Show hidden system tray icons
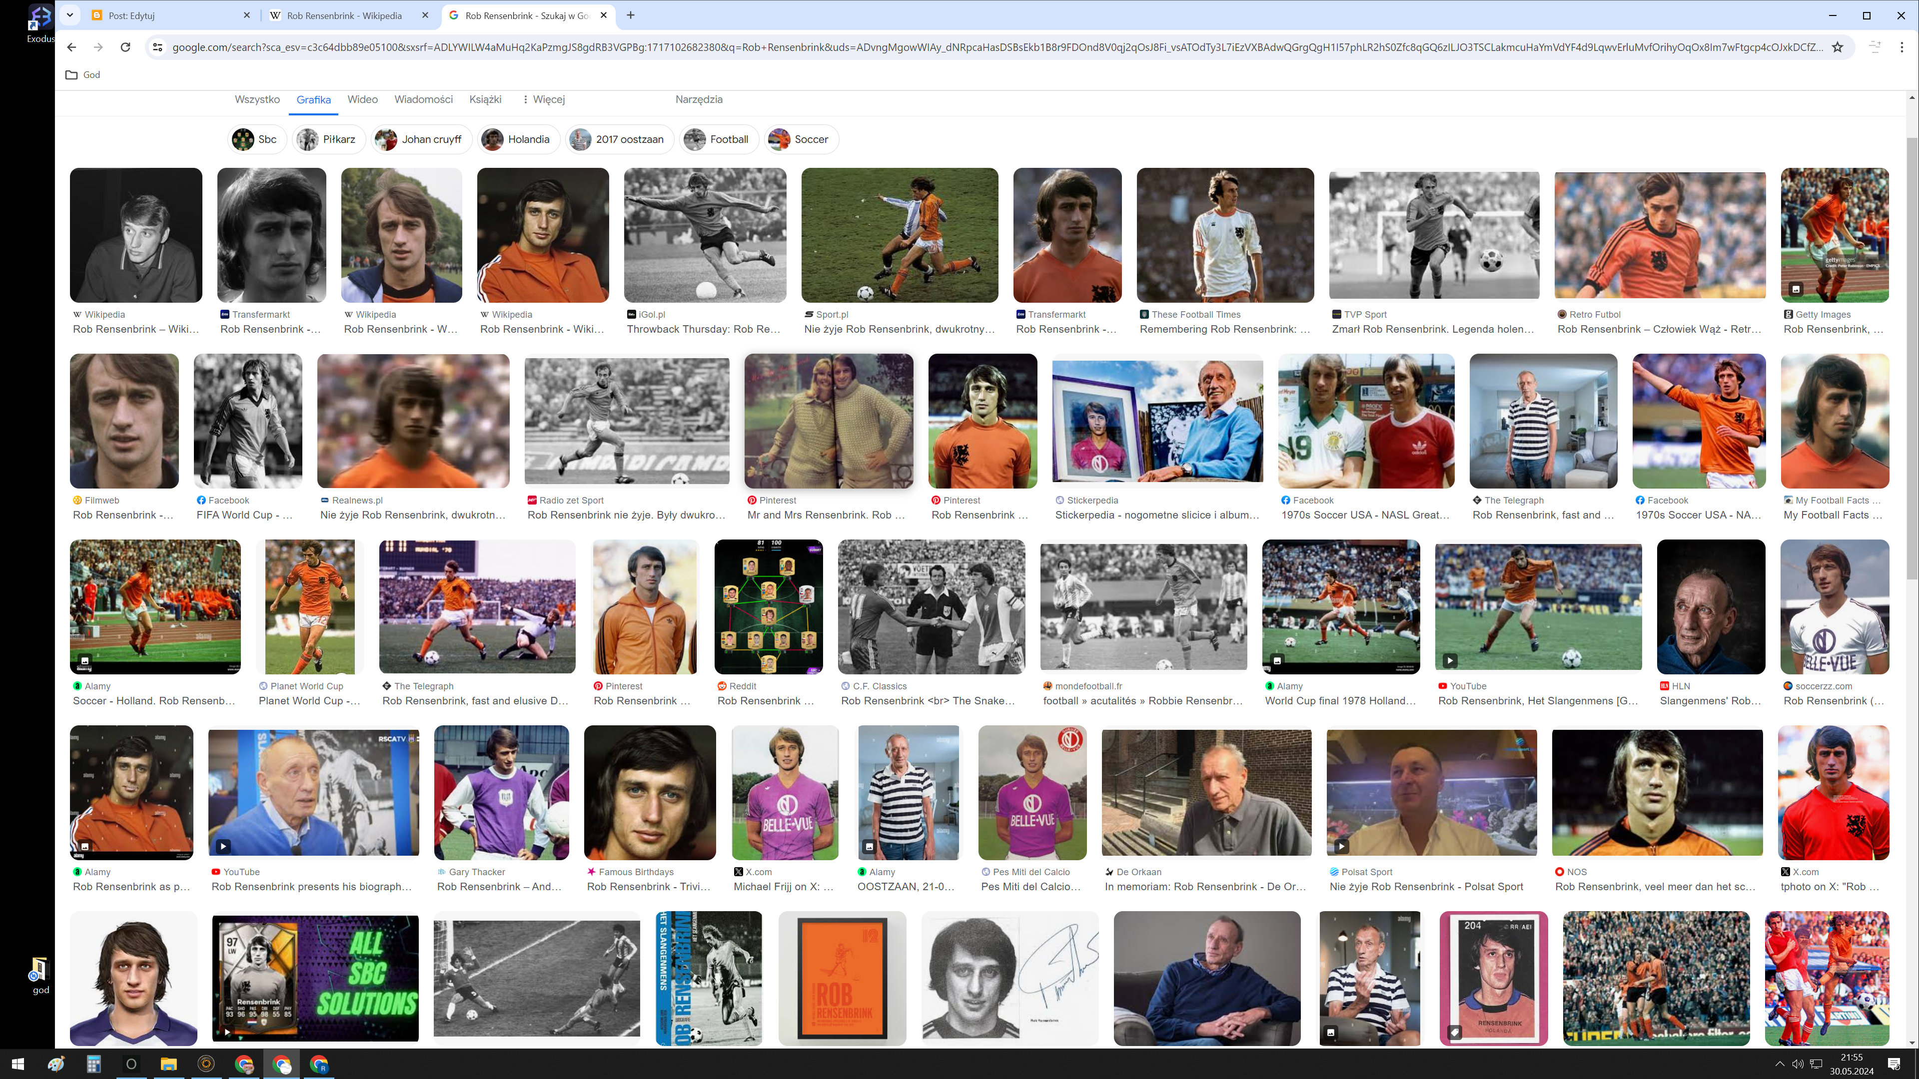 [1780, 1064]
